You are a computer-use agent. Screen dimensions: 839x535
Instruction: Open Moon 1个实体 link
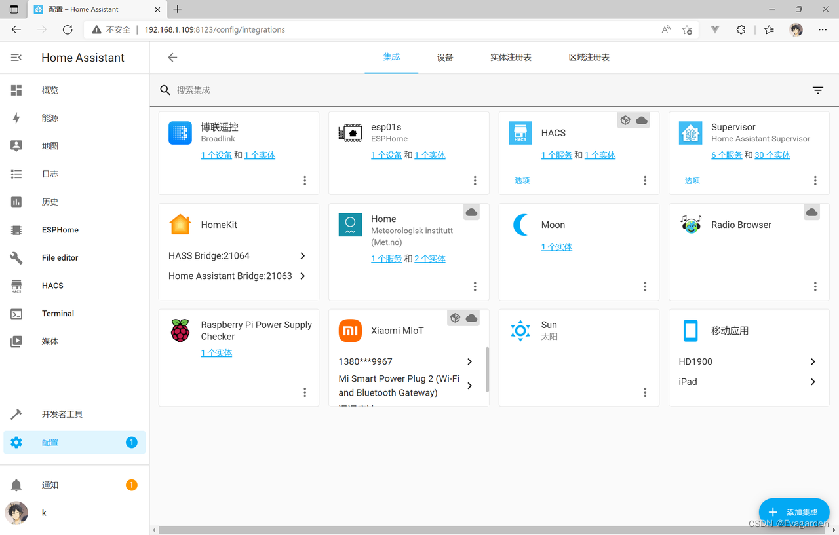click(556, 247)
